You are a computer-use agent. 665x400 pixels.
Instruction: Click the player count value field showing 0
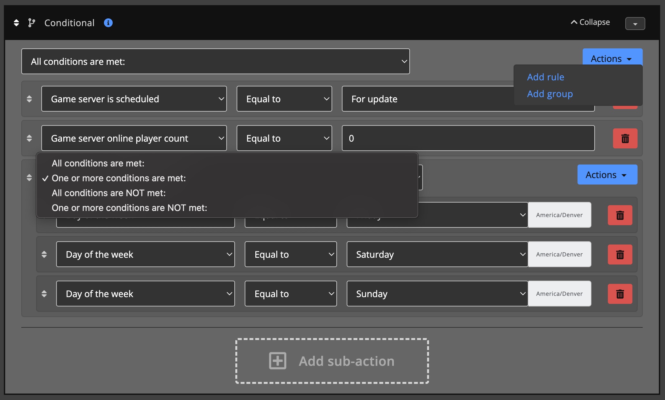468,138
